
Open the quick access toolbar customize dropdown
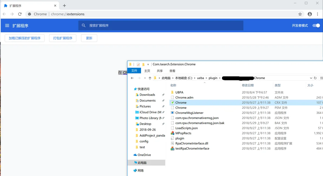tap(148, 64)
